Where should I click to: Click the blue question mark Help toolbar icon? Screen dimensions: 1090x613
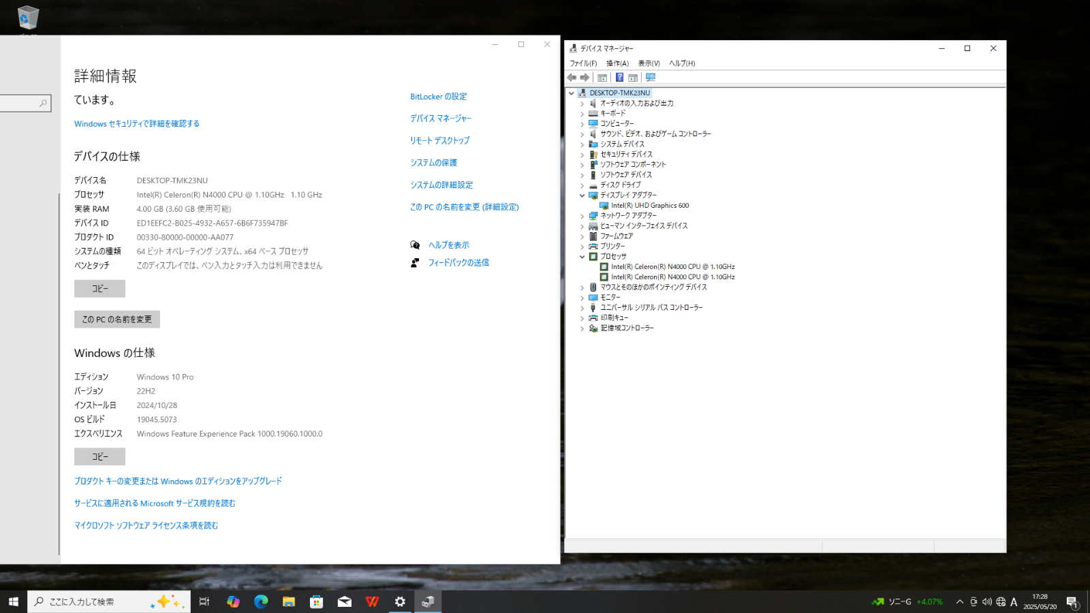point(619,78)
